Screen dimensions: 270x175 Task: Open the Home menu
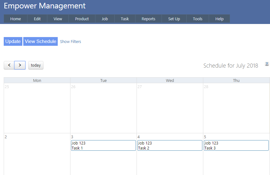click(x=16, y=19)
